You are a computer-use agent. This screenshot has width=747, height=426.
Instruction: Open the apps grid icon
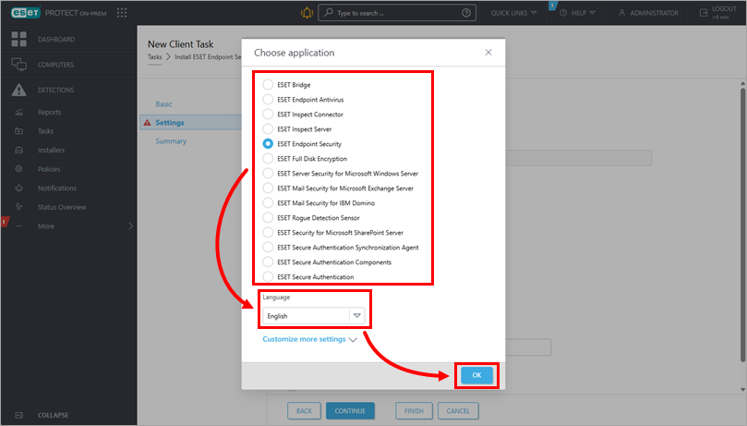click(x=122, y=13)
